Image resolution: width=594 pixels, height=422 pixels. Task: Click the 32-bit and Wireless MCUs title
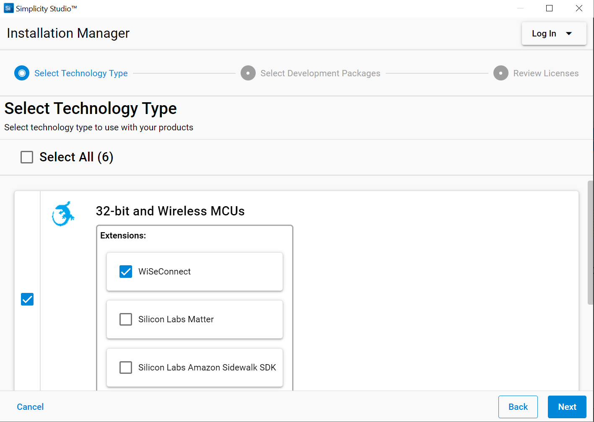(170, 211)
